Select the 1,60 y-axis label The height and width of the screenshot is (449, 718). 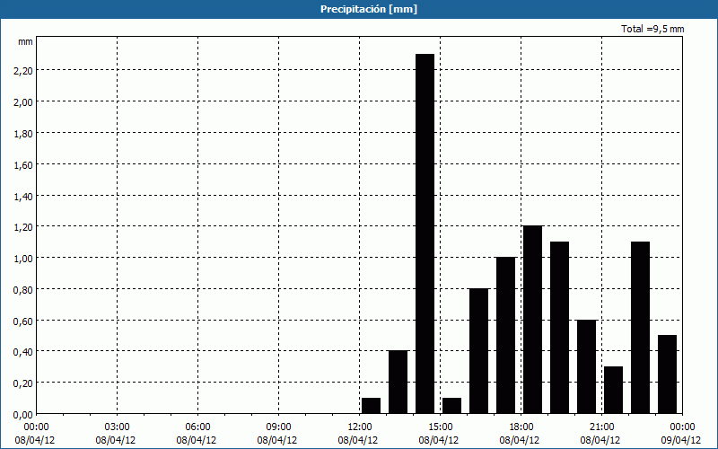coord(25,164)
